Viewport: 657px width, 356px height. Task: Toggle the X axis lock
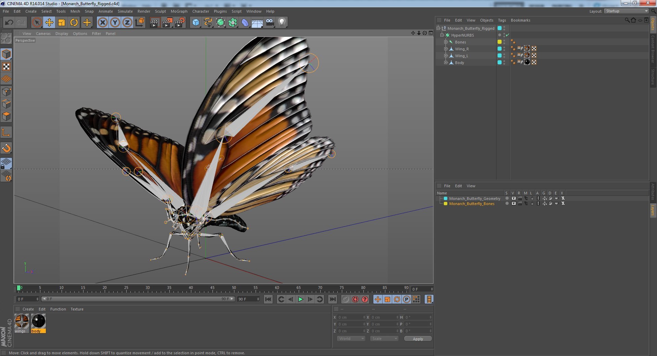(x=103, y=23)
